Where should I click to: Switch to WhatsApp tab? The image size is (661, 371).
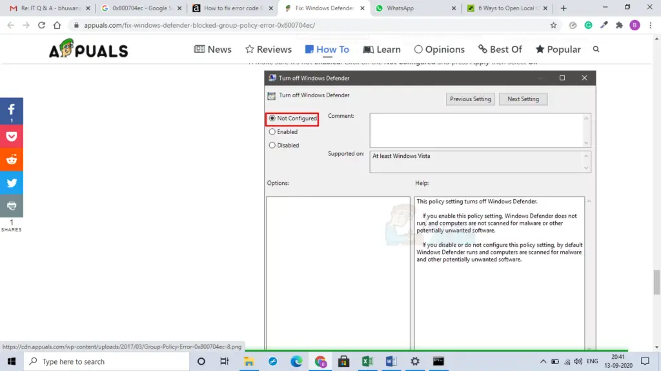pos(415,8)
